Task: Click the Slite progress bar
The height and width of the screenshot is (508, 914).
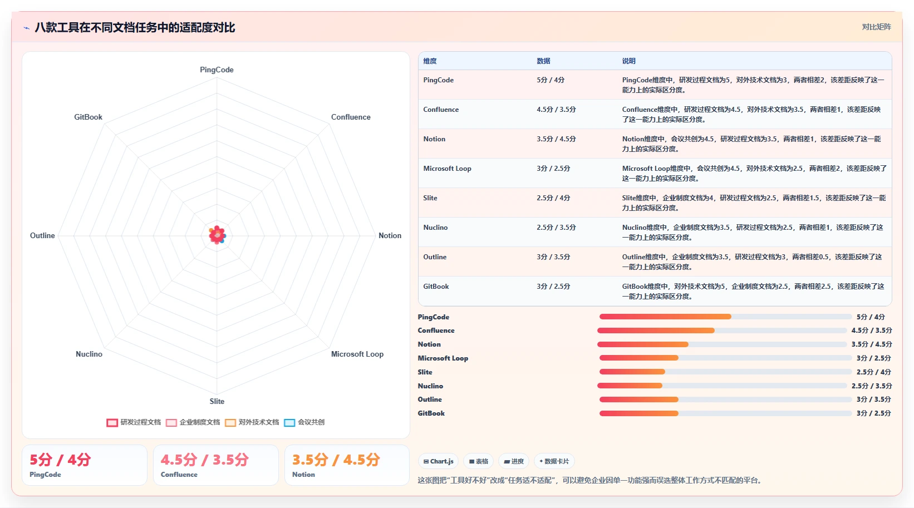Action: pos(725,372)
